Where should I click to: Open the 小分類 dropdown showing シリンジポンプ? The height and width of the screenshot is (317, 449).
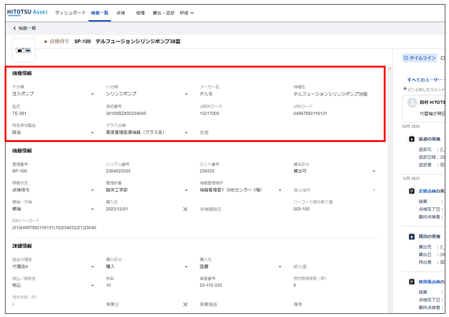(x=147, y=94)
